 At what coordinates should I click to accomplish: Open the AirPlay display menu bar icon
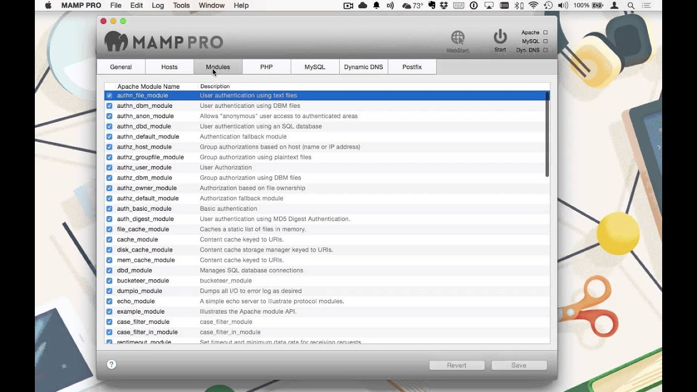tap(488, 5)
